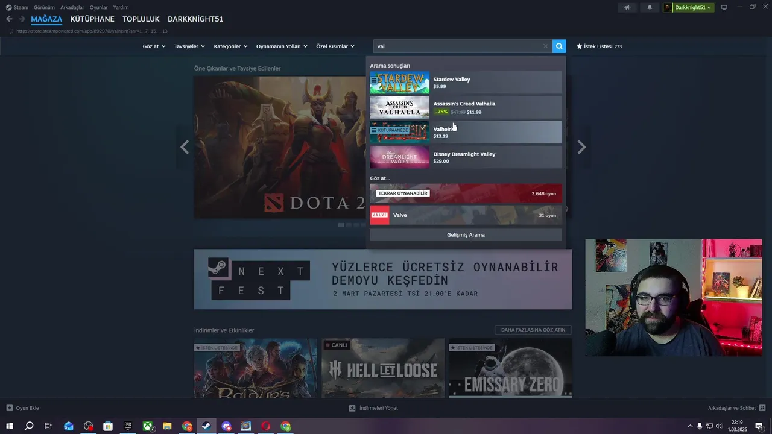Select Assassin's Creed Valhalla search result
Image resolution: width=772 pixels, height=434 pixels.
(x=466, y=107)
